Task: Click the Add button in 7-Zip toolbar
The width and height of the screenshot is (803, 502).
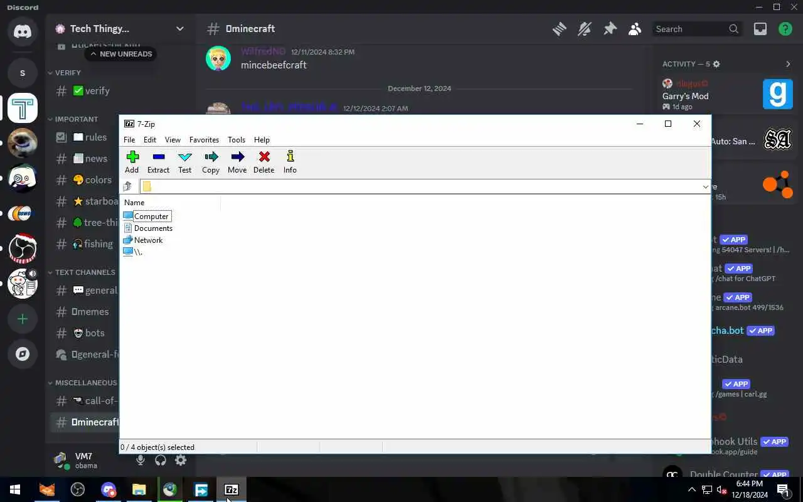Action: 132,162
